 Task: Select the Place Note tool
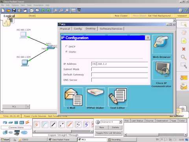click(x=183, y=41)
